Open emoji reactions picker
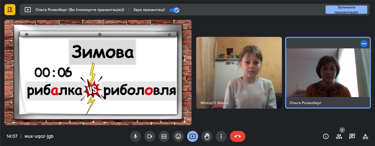 [x=178, y=136]
